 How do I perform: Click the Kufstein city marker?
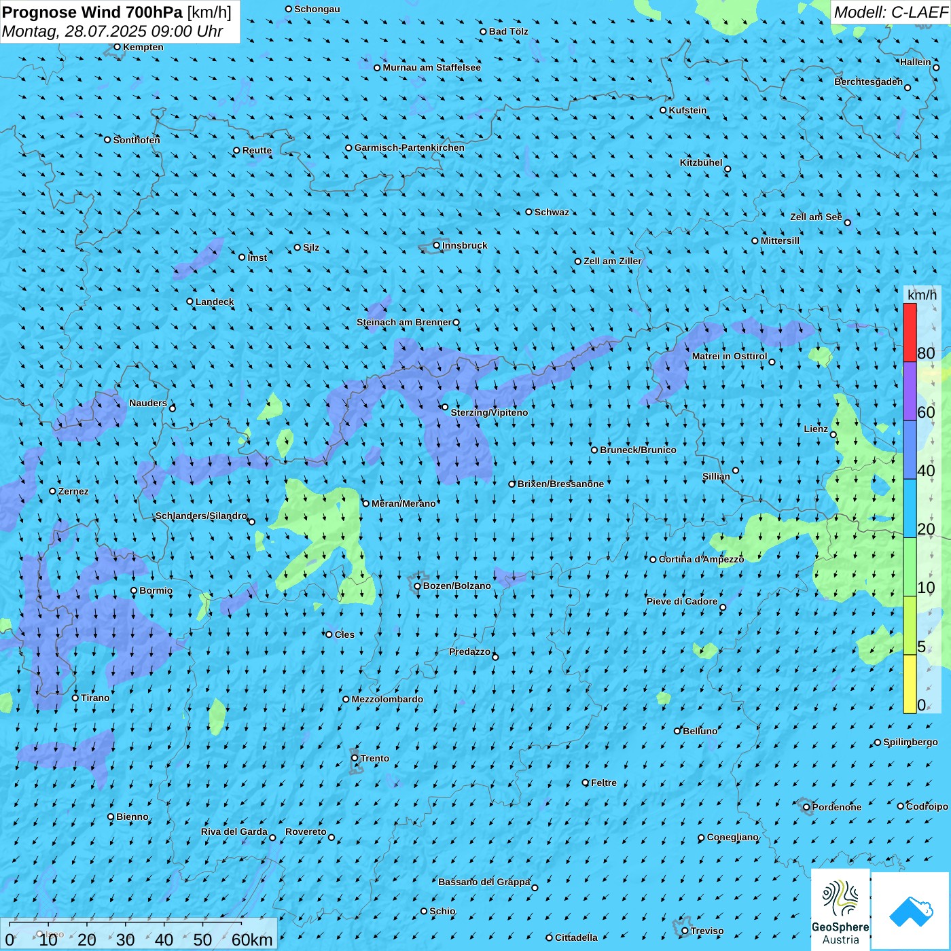pos(663,110)
